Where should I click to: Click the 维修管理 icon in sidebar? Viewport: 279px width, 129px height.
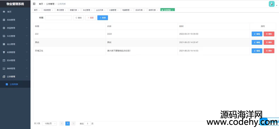4,69
